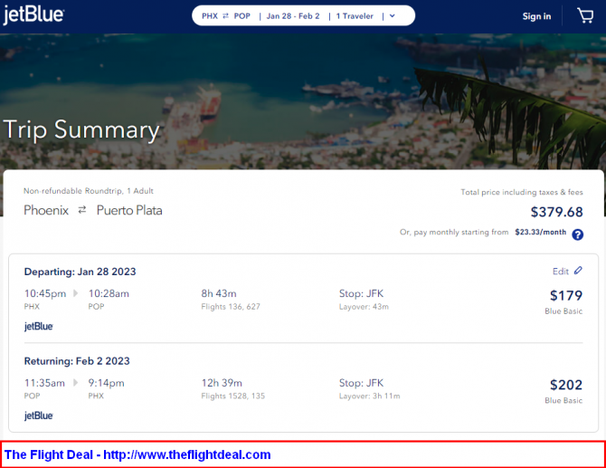Click the jetBlue logo under departing flight
606x468 pixels.
pos(39,326)
